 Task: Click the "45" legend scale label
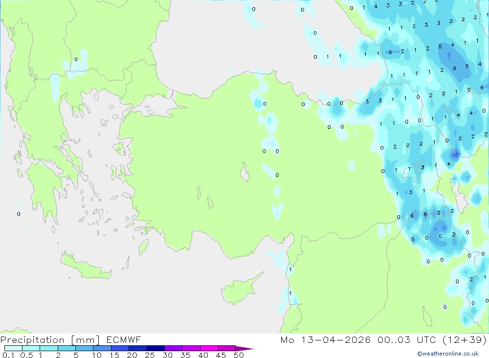coord(221,355)
